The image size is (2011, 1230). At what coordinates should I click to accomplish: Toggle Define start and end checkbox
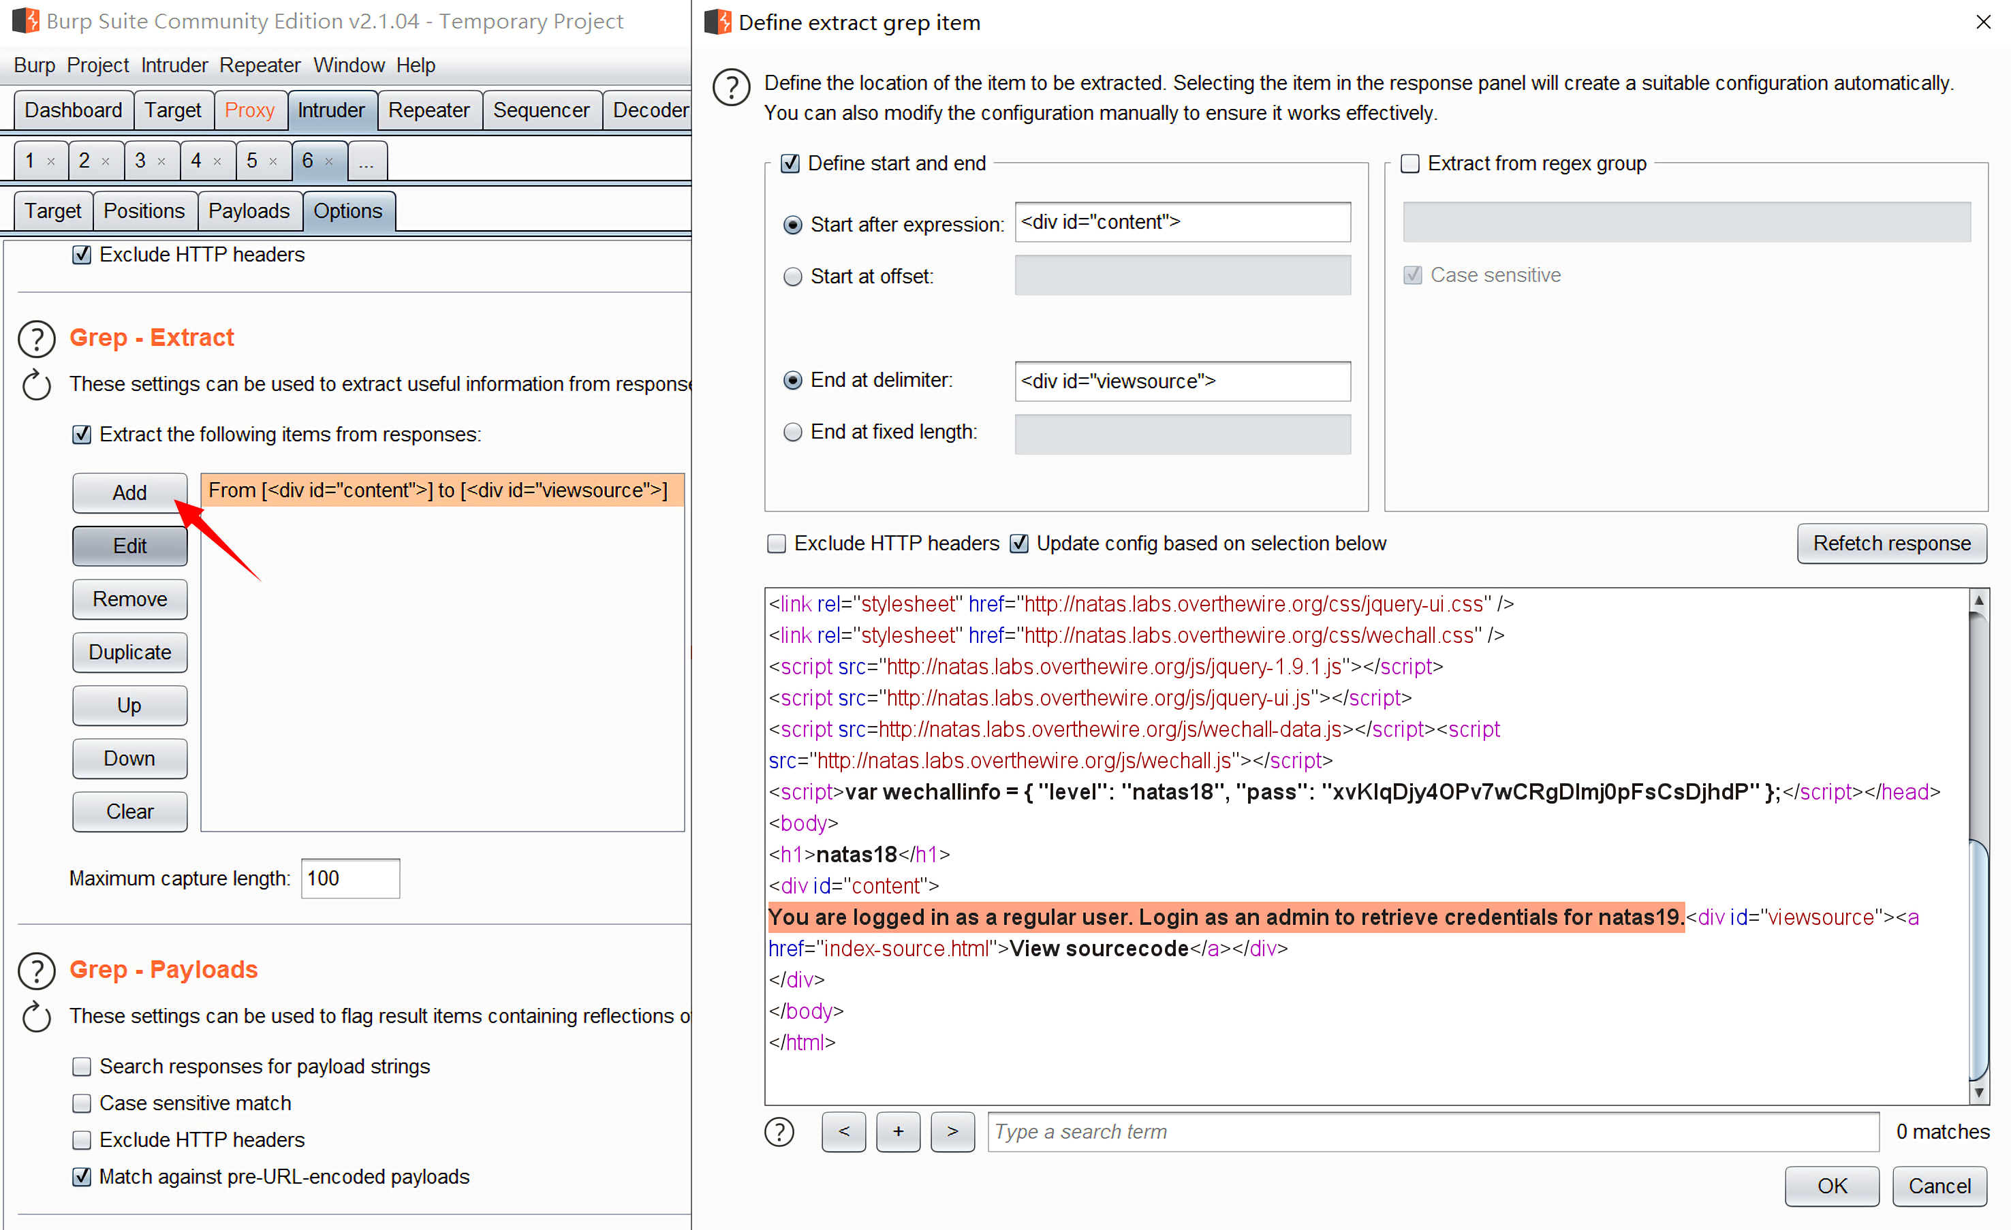click(x=790, y=163)
